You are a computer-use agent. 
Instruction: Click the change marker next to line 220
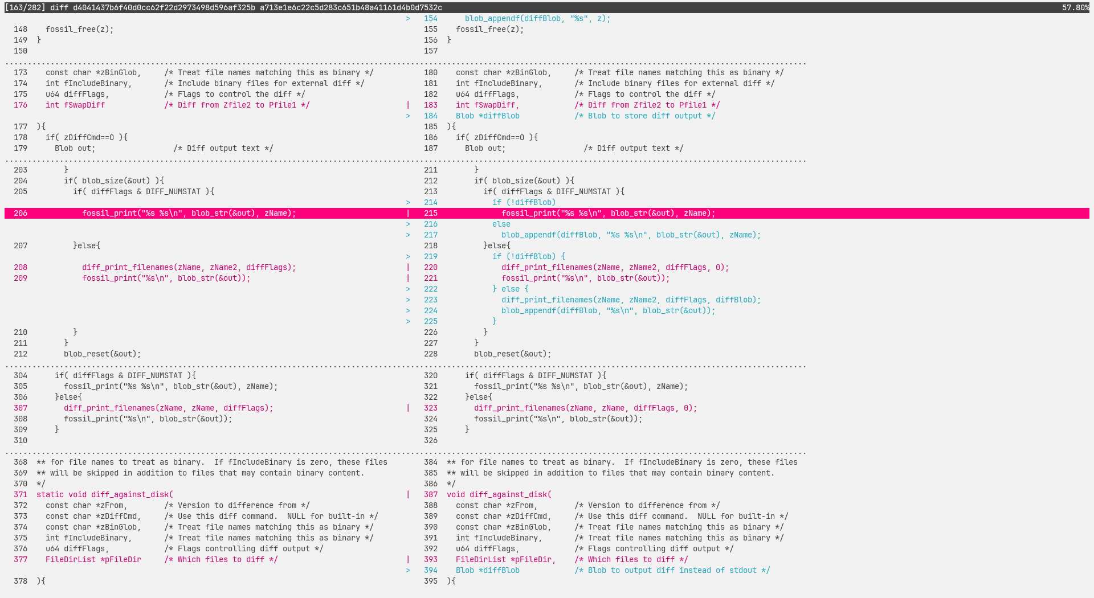coord(407,268)
